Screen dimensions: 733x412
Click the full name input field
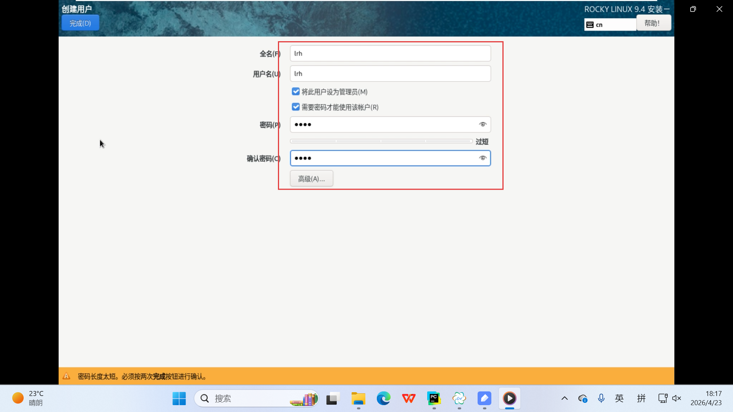coord(390,53)
